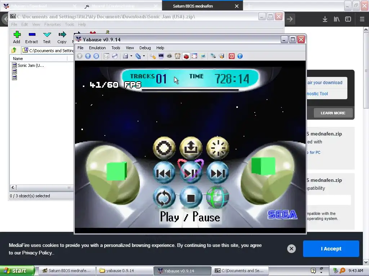The width and height of the screenshot is (369, 276).
Task: Open the cheats list pen icon
Action: tap(213, 56)
